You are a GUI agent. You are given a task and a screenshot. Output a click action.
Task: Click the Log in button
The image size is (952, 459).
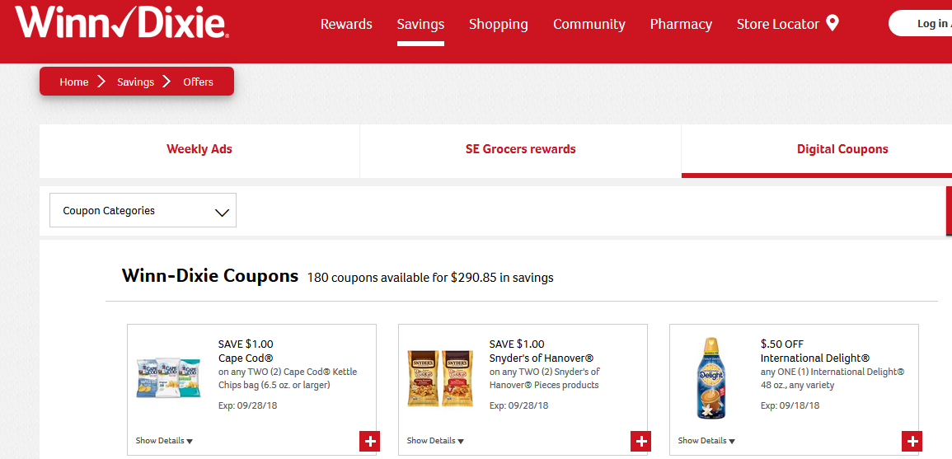[921, 24]
